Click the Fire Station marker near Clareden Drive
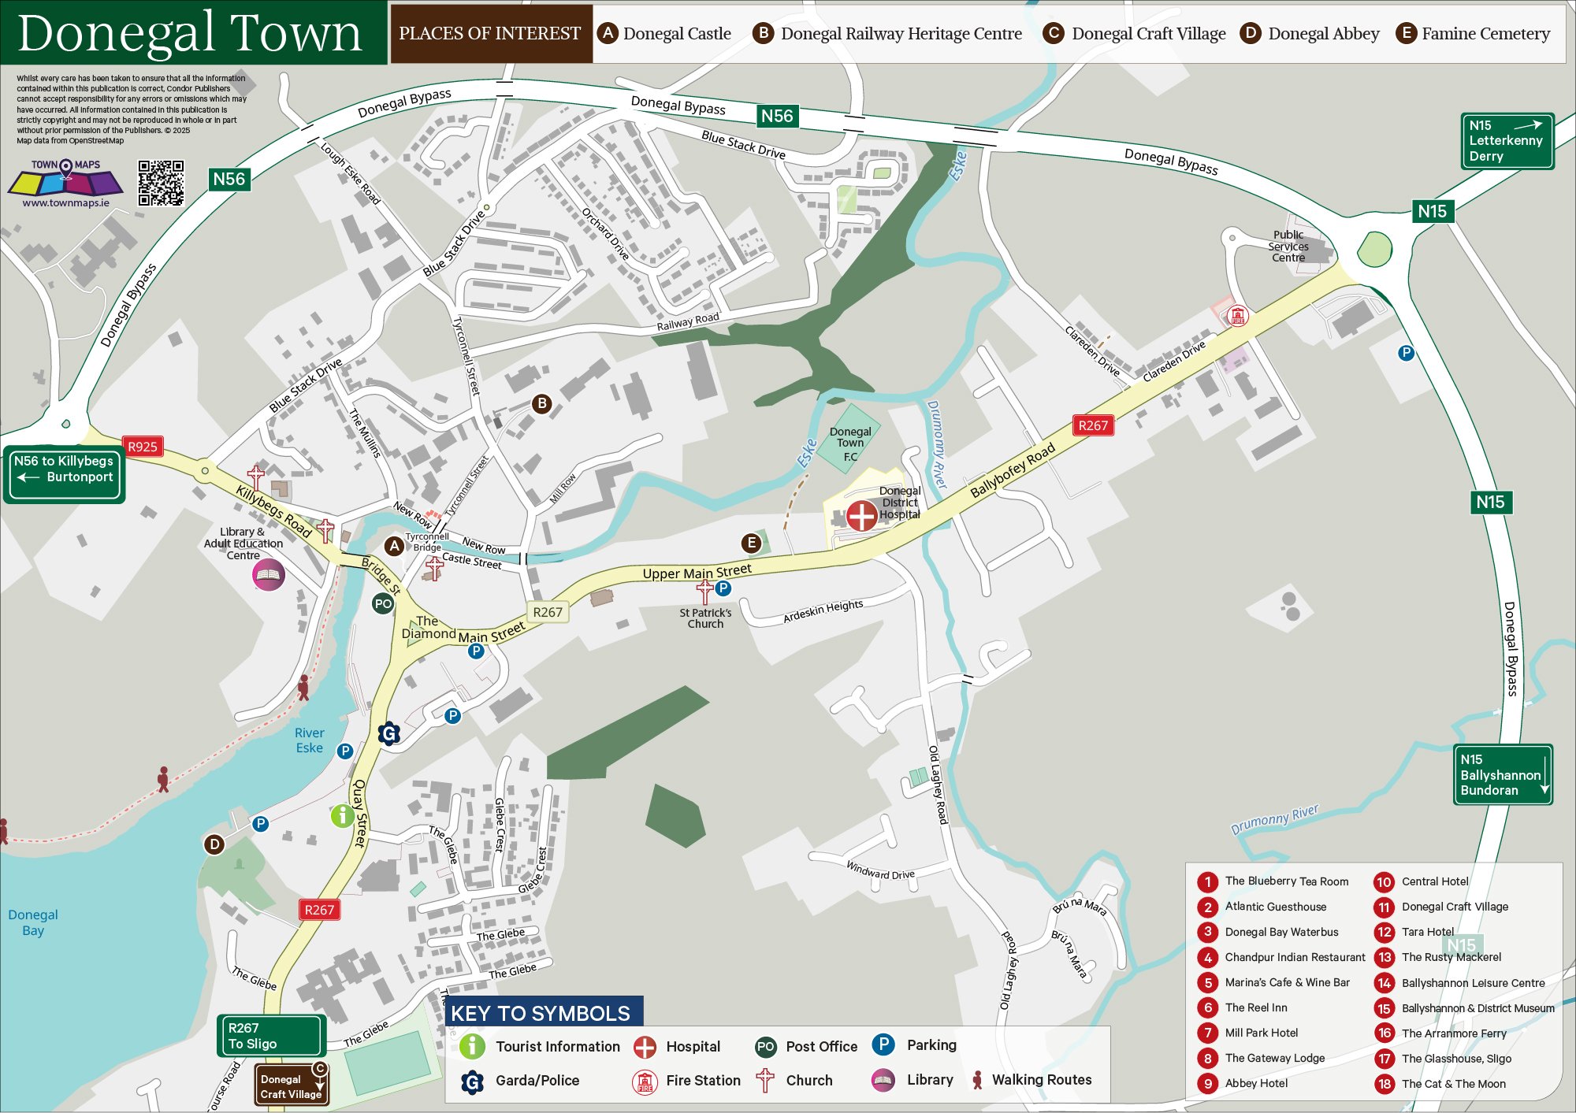Image resolution: width=1576 pixels, height=1113 pixels. [1238, 316]
